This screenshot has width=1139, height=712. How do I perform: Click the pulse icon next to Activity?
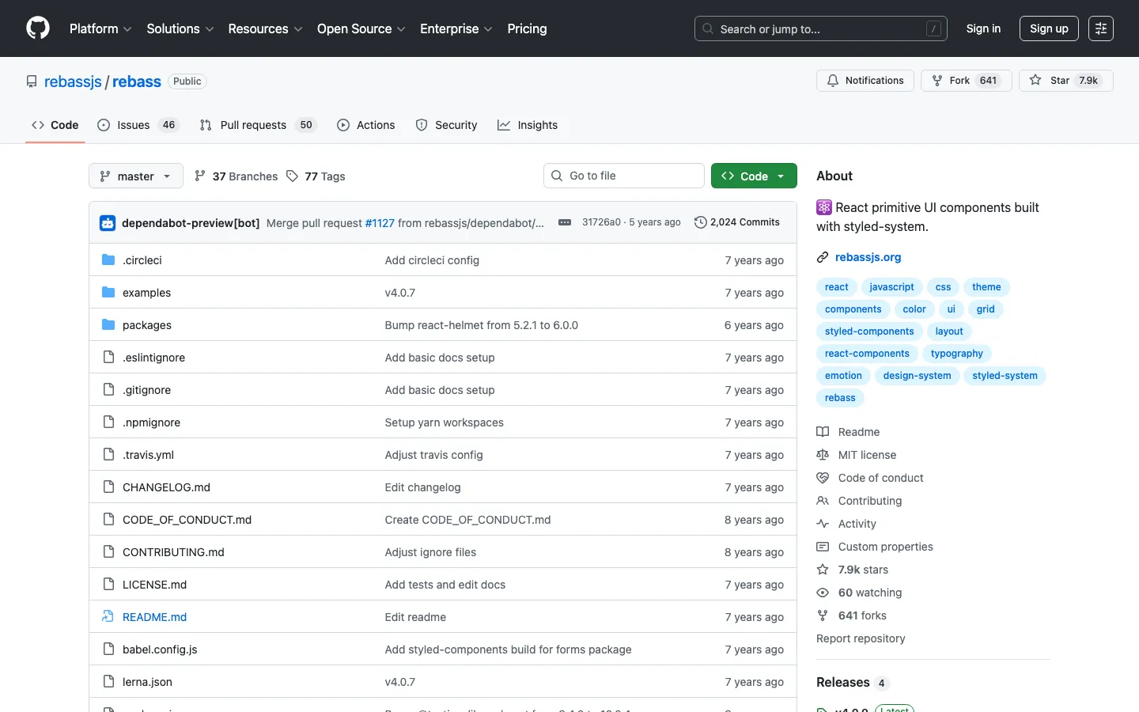[823, 524]
